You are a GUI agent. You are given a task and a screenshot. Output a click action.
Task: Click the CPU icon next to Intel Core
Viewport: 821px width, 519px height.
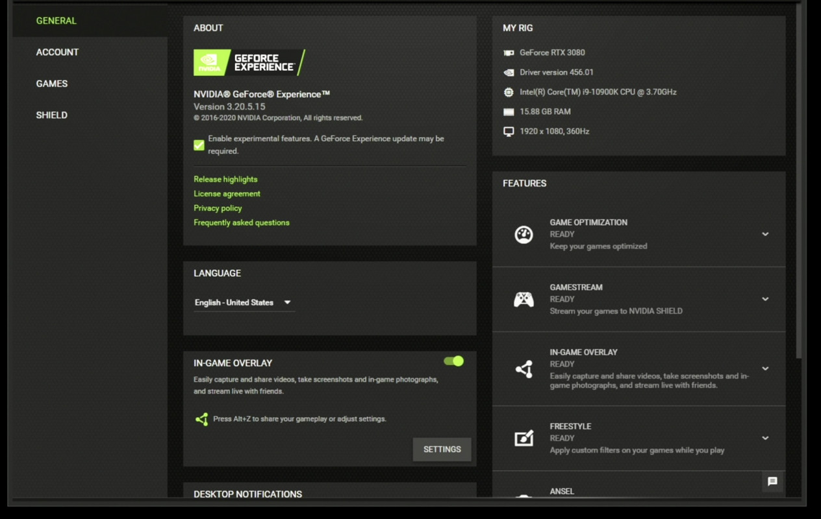pyautogui.click(x=509, y=92)
